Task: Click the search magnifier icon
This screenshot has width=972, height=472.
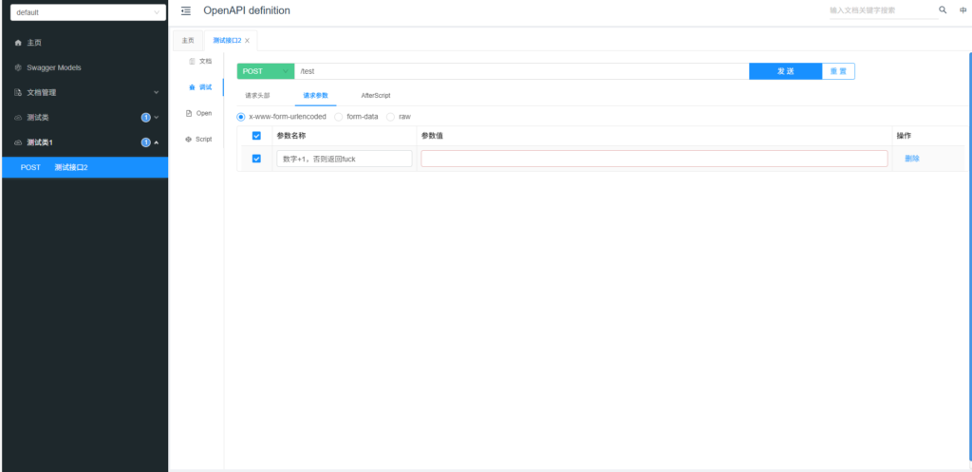Action: pyautogui.click(x=943, y=9)
